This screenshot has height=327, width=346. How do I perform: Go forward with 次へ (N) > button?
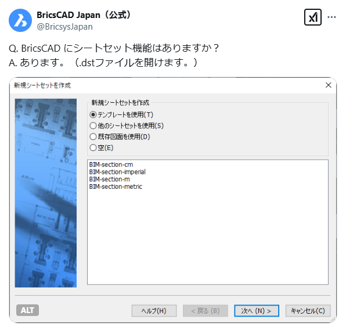tap(257, 311)
